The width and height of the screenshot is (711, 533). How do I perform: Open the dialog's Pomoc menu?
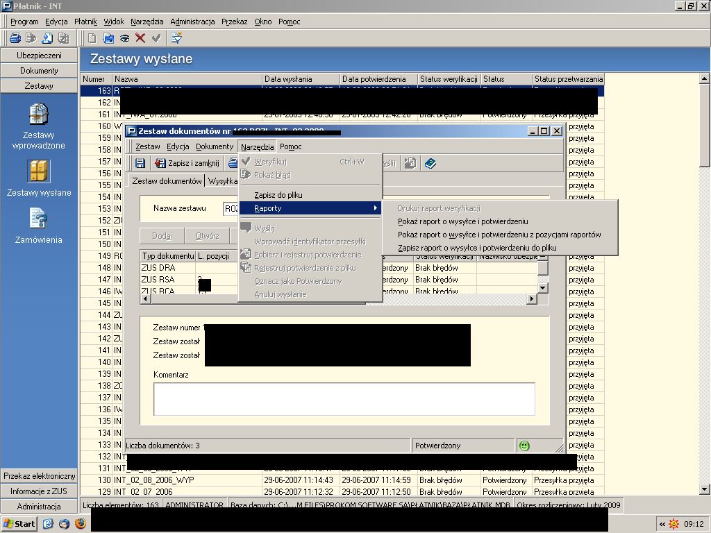tap(291, 146)
